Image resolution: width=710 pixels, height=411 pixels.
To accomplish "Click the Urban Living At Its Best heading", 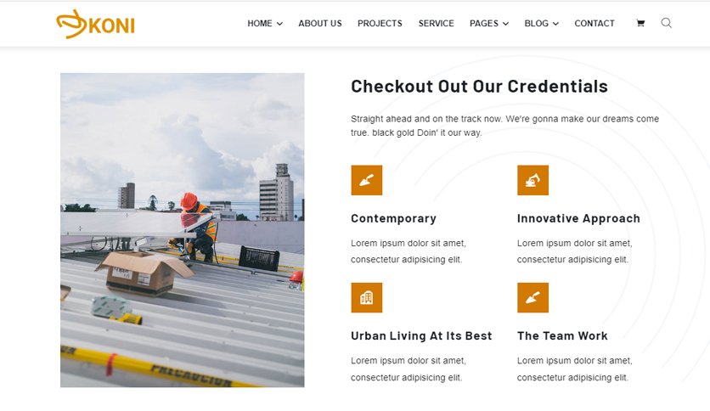I will (x=421, y=336).
